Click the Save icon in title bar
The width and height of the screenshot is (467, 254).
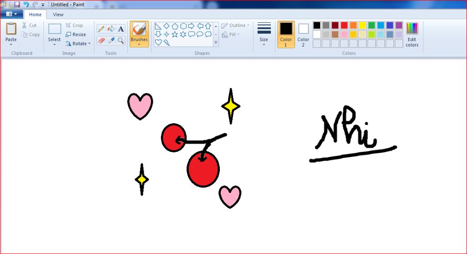coord(17,5)
